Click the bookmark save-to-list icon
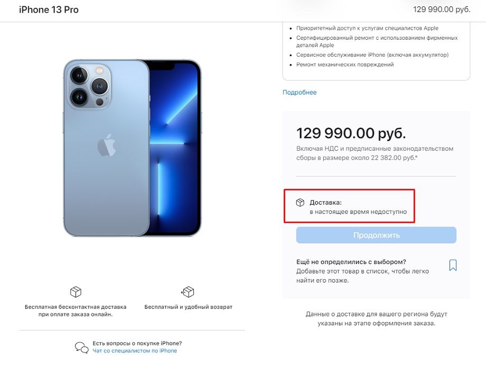Viewport: 486px width, 365px height. (453, 265)
